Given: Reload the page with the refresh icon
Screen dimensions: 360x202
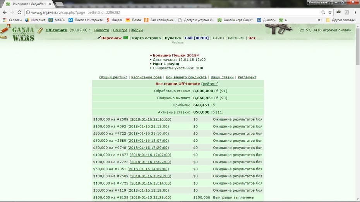Looking at the screenshot, I should [x=19, y=12].
